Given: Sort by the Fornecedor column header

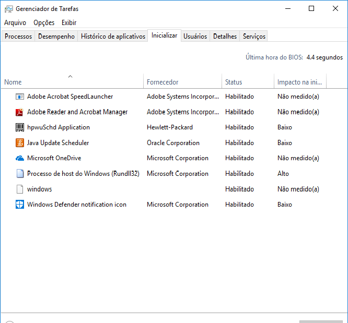Looking at the screenshot, I should point(182,82).
